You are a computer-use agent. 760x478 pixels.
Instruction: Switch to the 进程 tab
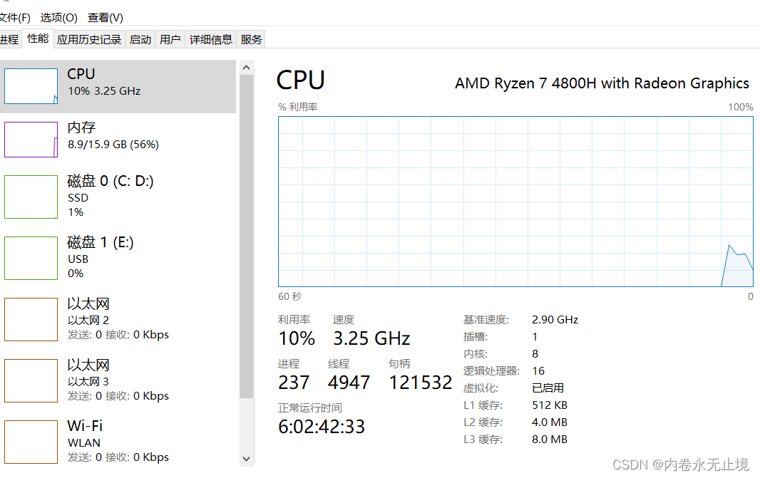[9, 39]
